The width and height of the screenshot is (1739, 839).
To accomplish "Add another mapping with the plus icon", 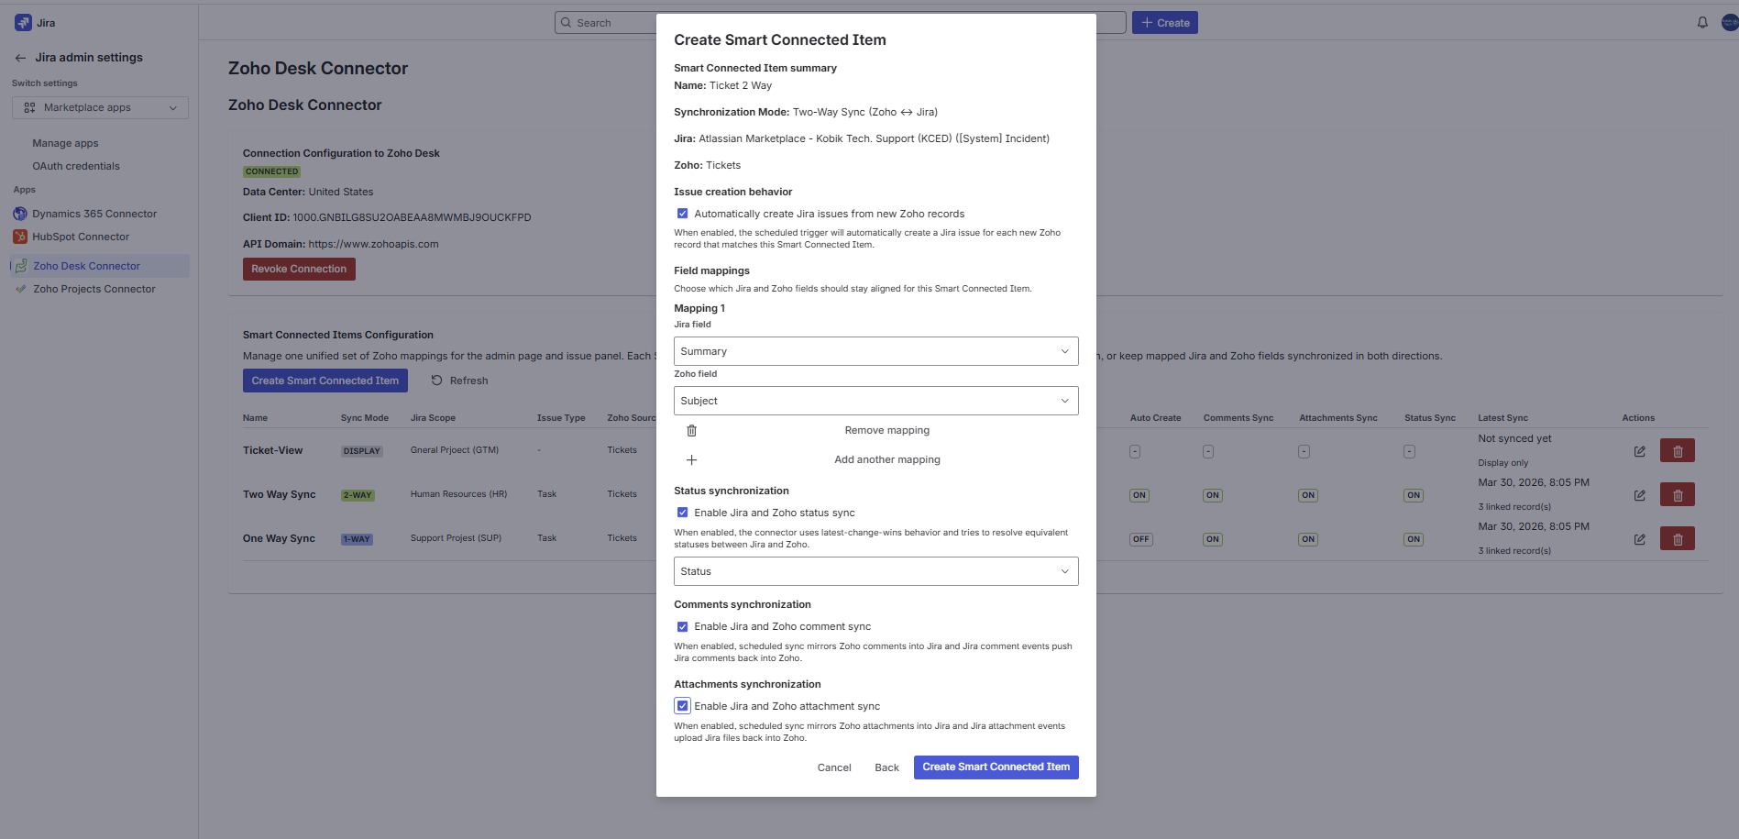I will coord(691,459).
